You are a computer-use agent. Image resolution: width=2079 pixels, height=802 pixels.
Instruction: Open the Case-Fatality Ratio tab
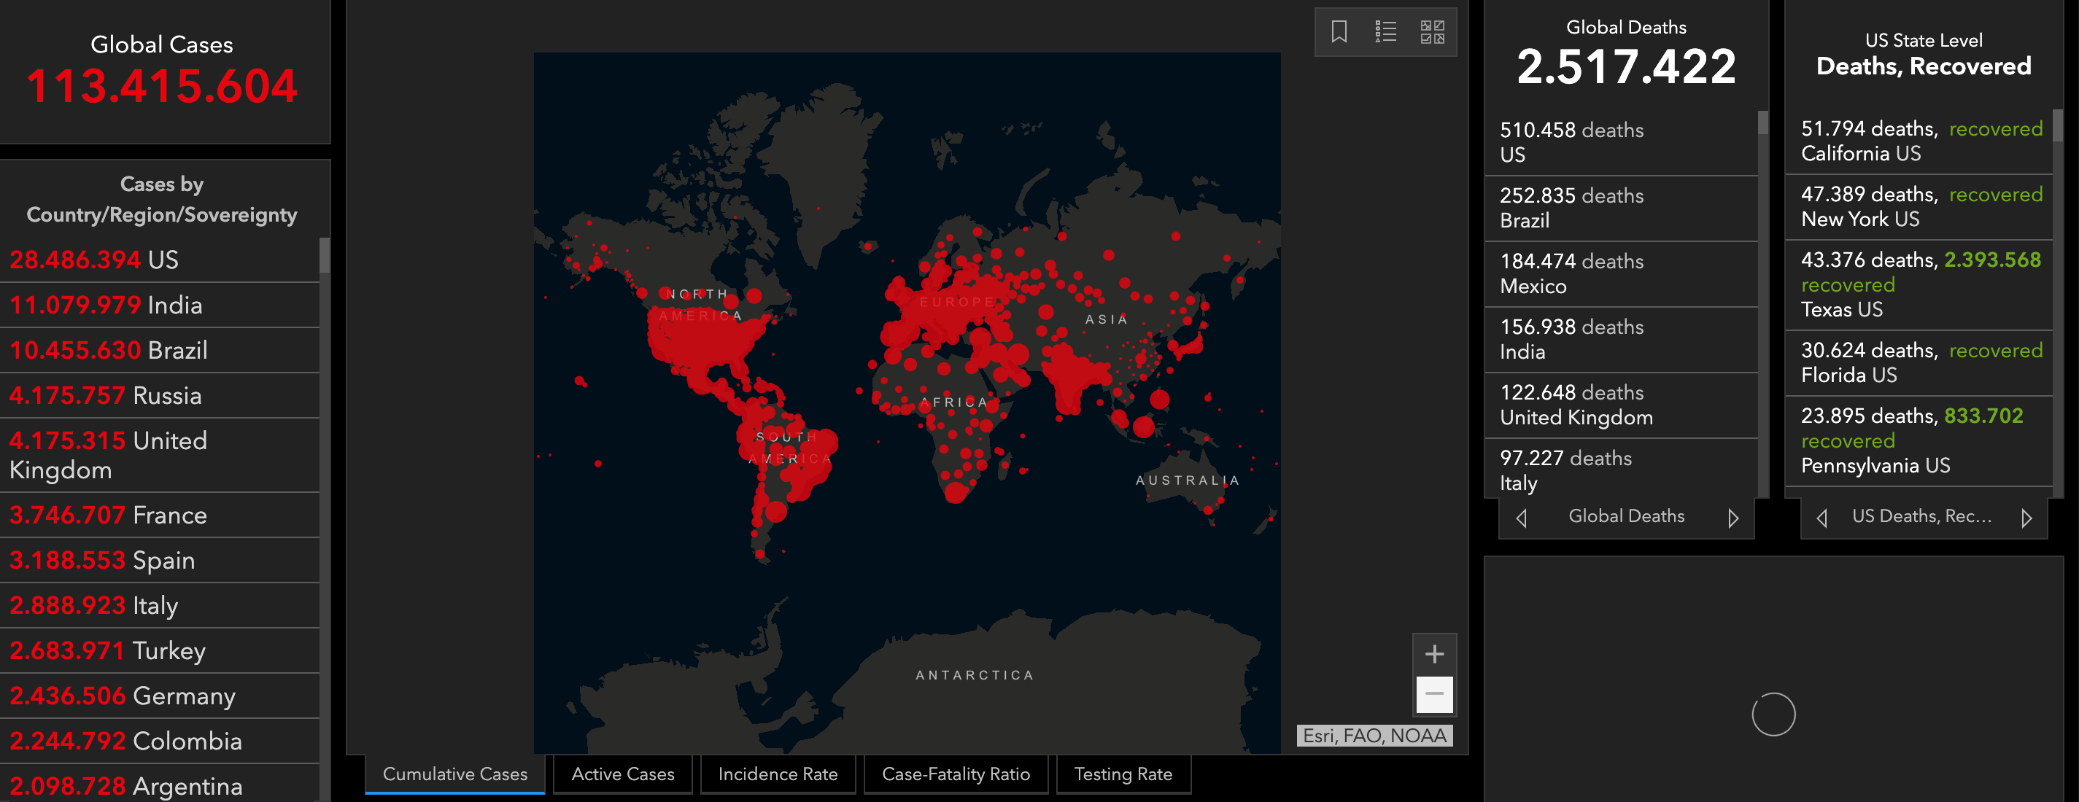956,774
